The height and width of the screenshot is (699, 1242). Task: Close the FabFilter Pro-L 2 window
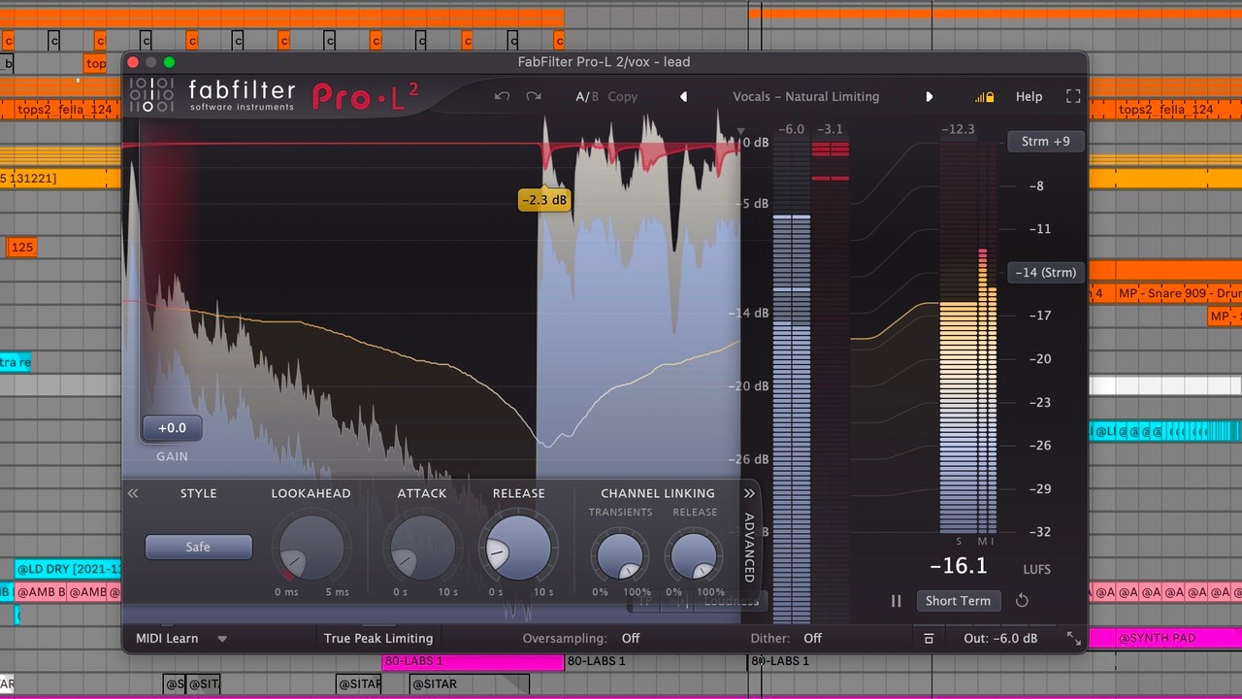135,62
